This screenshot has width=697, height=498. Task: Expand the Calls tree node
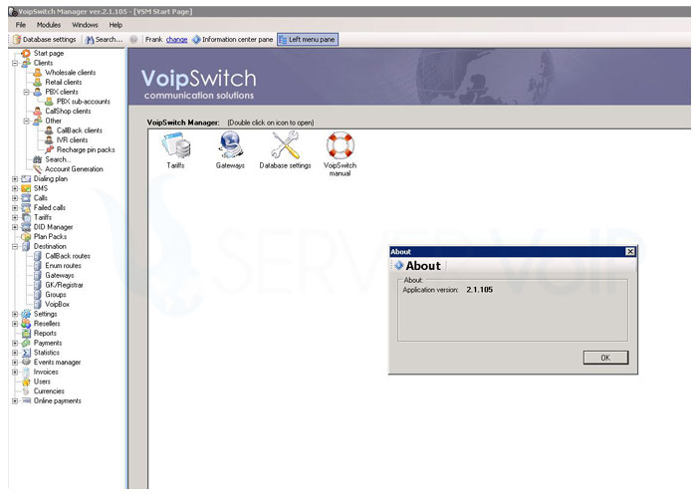15,198
